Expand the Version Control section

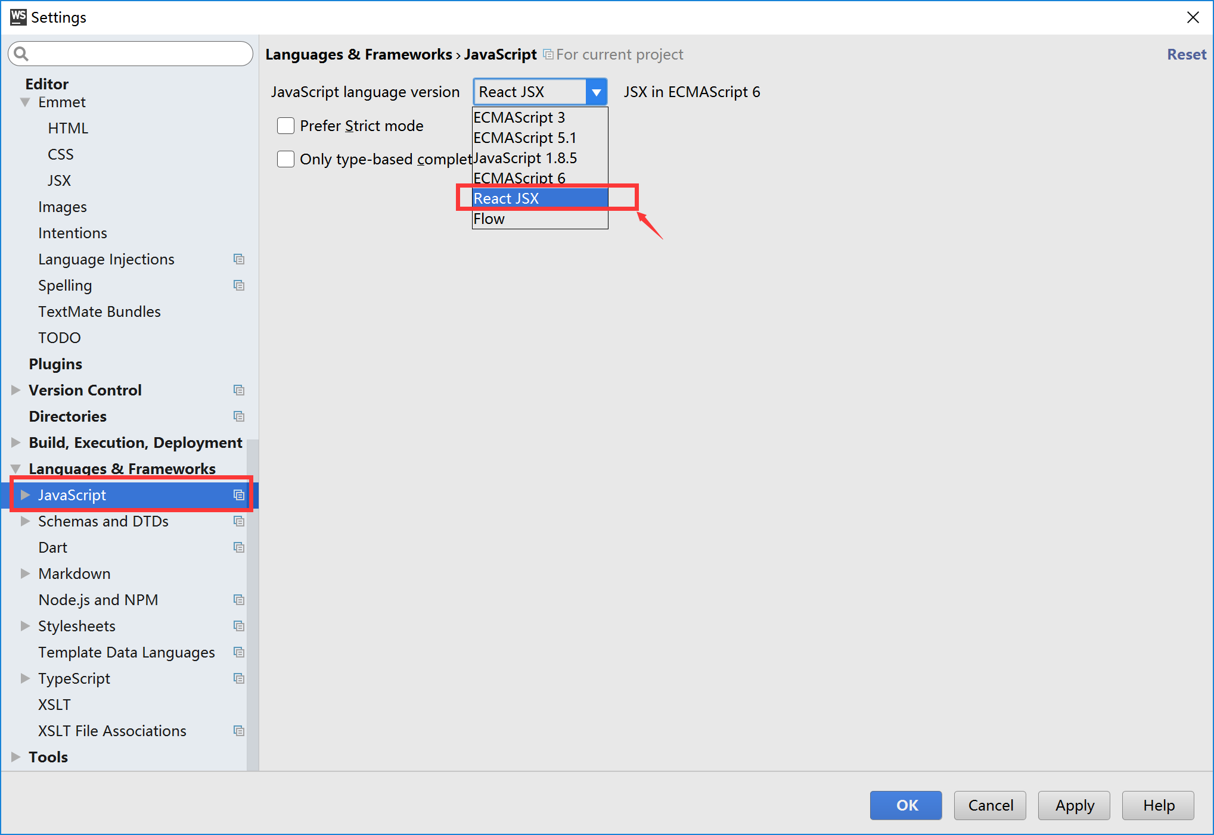[x=15, y=390]
